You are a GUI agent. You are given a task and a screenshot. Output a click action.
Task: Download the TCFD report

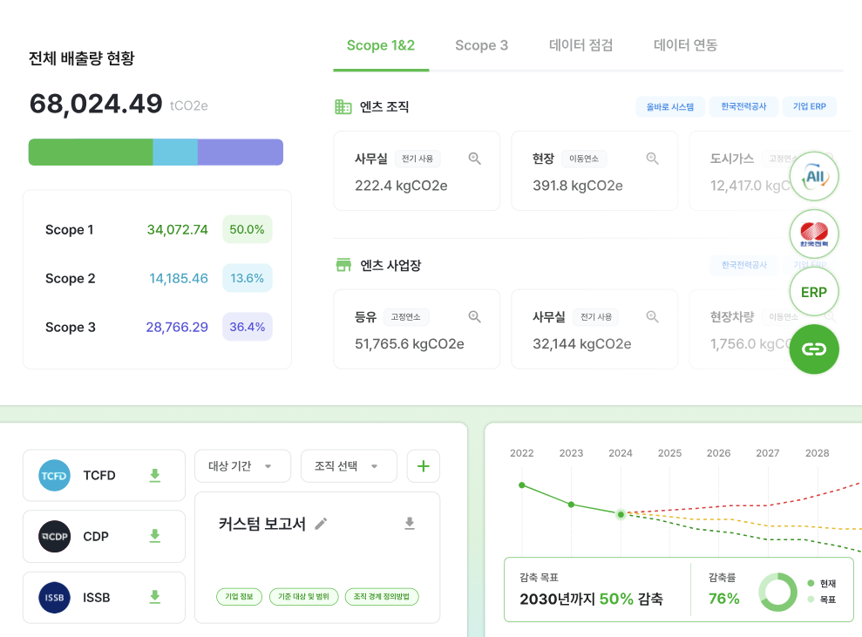[155, 475]
